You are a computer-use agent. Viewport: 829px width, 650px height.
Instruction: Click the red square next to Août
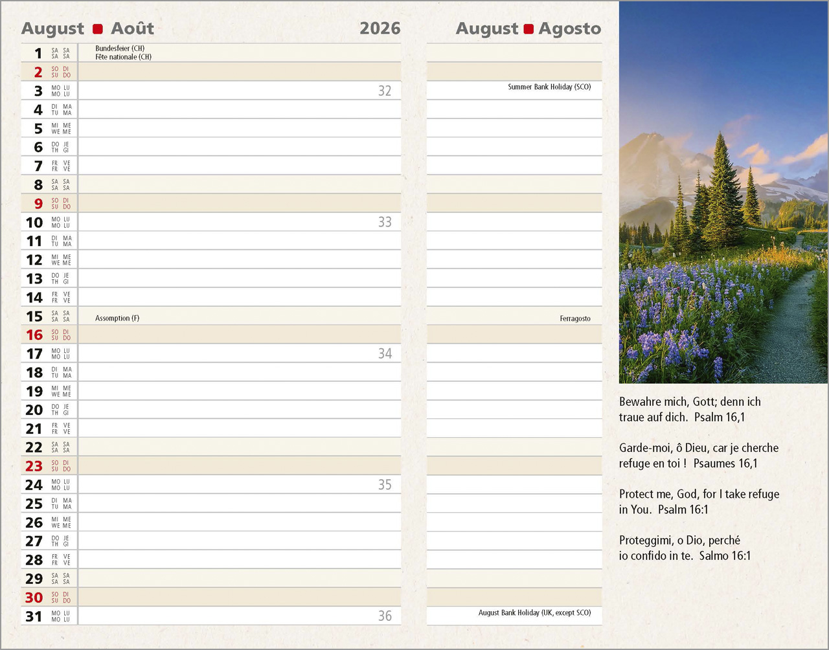[x=98, y=29]
